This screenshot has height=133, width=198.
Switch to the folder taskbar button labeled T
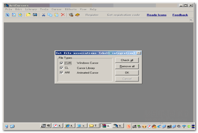coord(94,126)
